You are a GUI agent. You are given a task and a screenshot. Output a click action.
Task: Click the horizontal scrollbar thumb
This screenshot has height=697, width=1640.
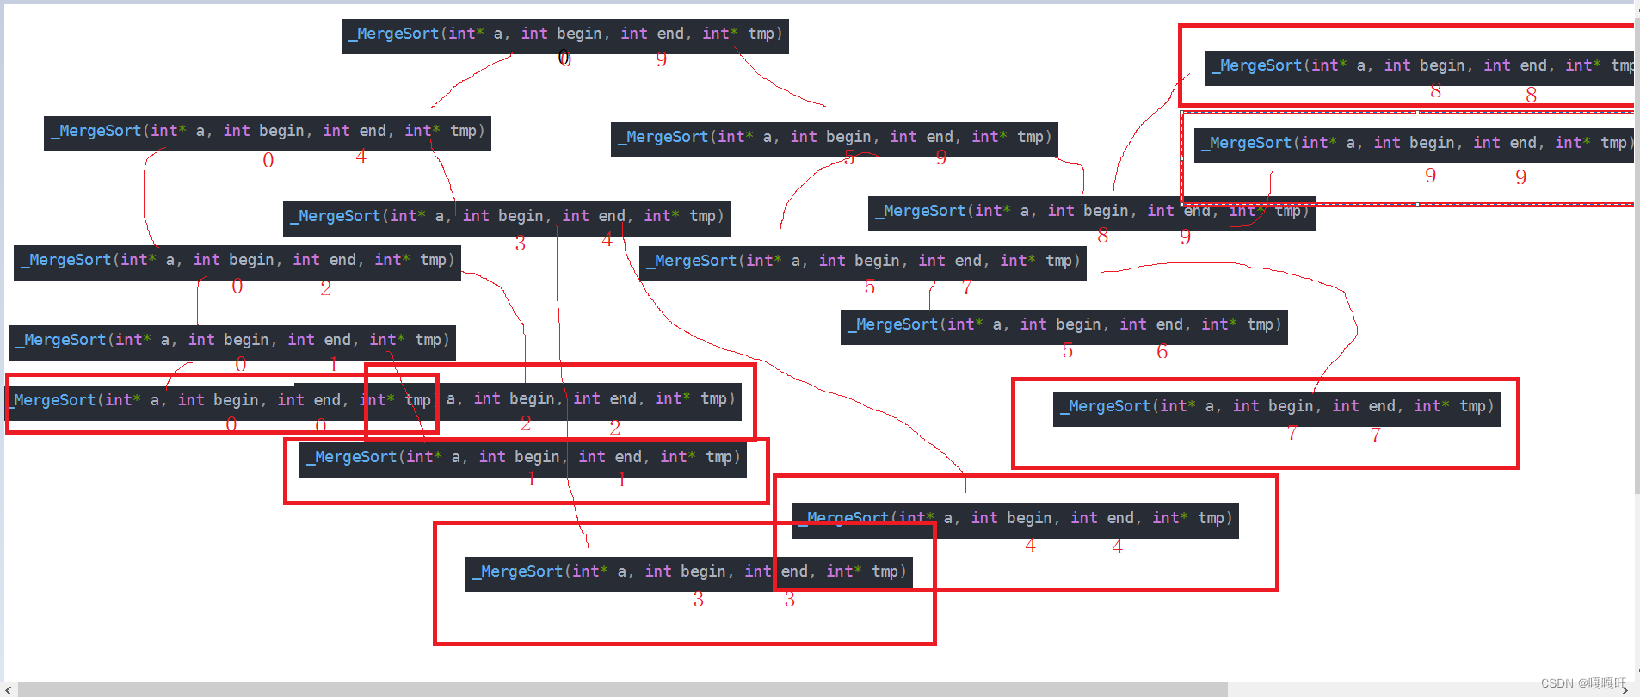pos(622,689)
